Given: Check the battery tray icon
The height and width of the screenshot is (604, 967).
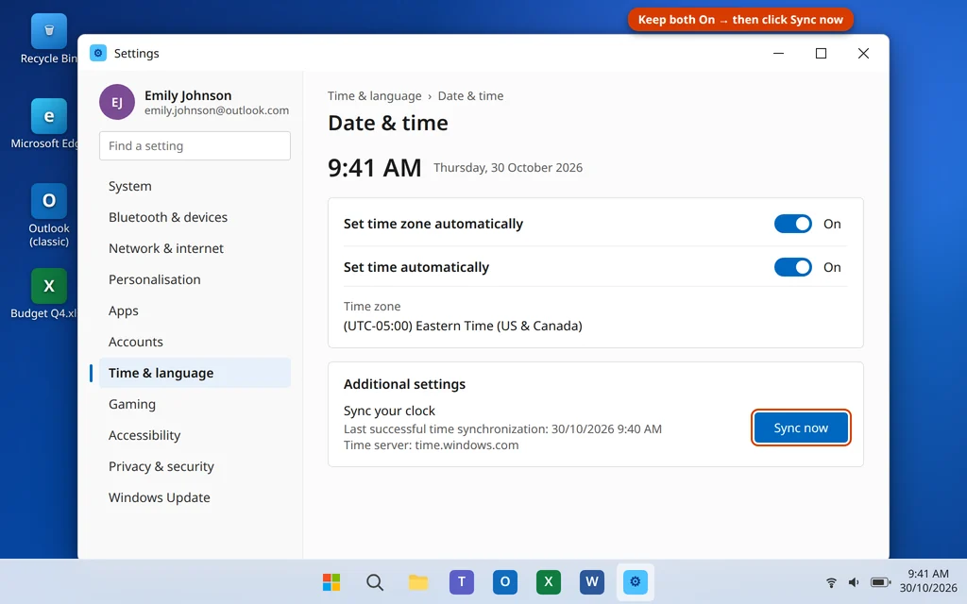Looking at the screenshot, I should [x=880, y=581].
